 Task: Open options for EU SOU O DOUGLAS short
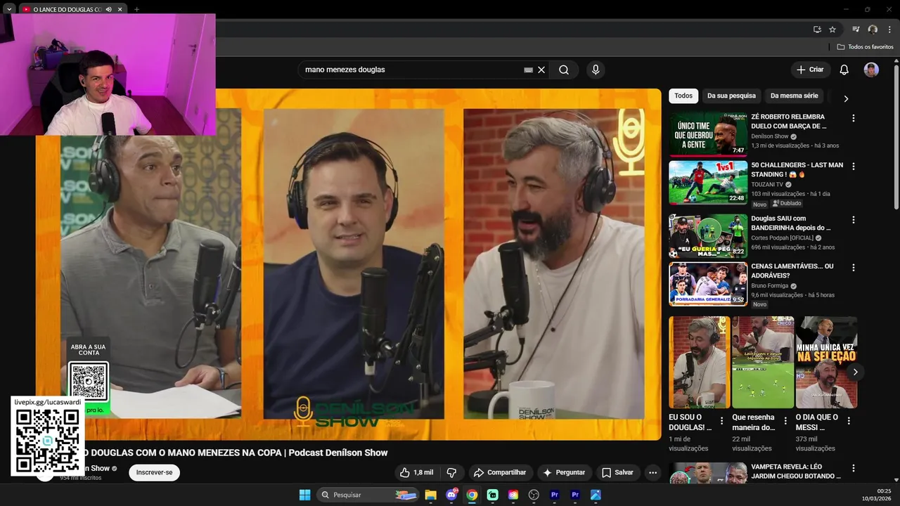(721, 420)
